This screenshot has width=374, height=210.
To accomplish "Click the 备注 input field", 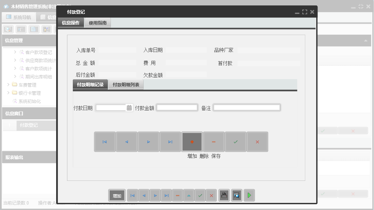I will (x=247, y=107).
